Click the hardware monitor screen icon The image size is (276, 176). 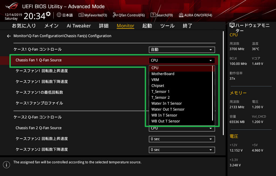pyautogui.click(x=232, y=26)
